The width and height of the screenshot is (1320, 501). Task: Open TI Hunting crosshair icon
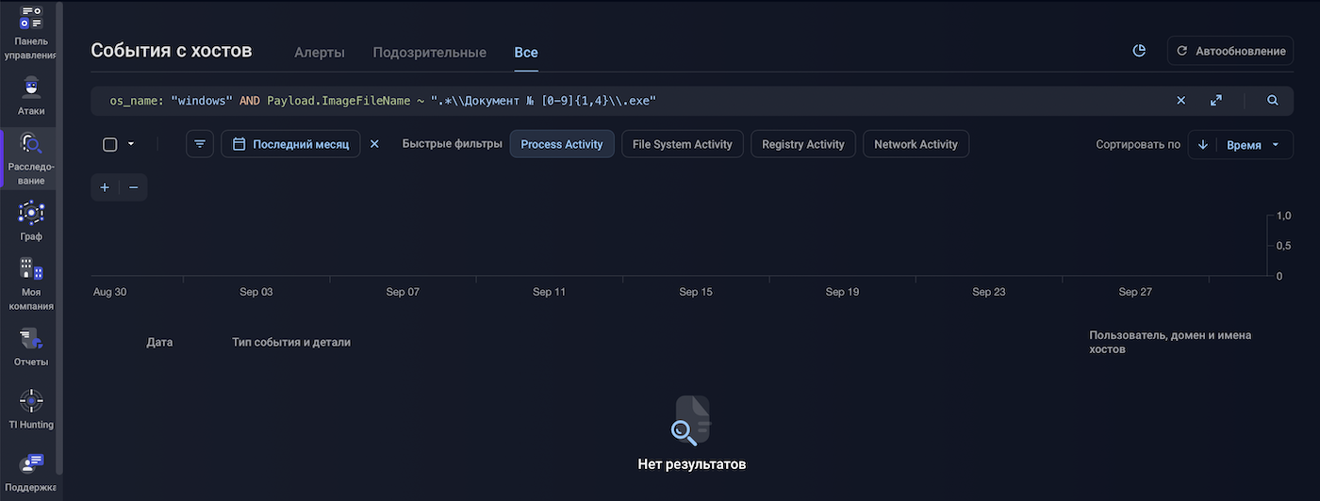[31, 401]
